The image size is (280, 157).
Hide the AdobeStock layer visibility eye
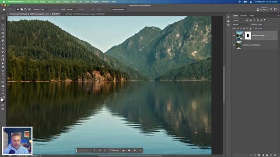tap(234, 45)
